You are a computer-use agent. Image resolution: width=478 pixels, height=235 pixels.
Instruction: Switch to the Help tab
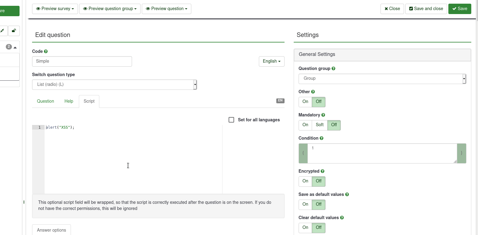[x=69, y=101]
